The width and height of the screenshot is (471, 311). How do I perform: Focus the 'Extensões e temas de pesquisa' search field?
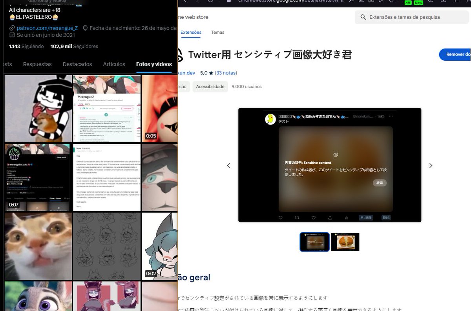point(412,17)
